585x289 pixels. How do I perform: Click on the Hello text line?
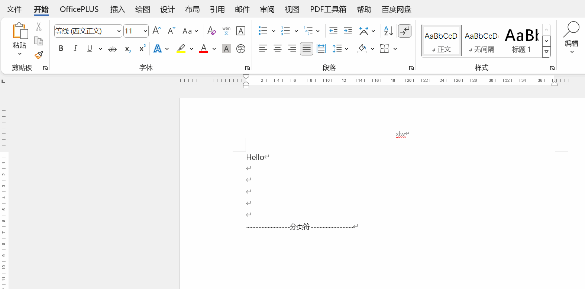pos(255,157)
